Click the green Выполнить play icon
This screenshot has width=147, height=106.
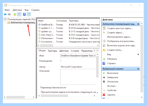point(104,73)
